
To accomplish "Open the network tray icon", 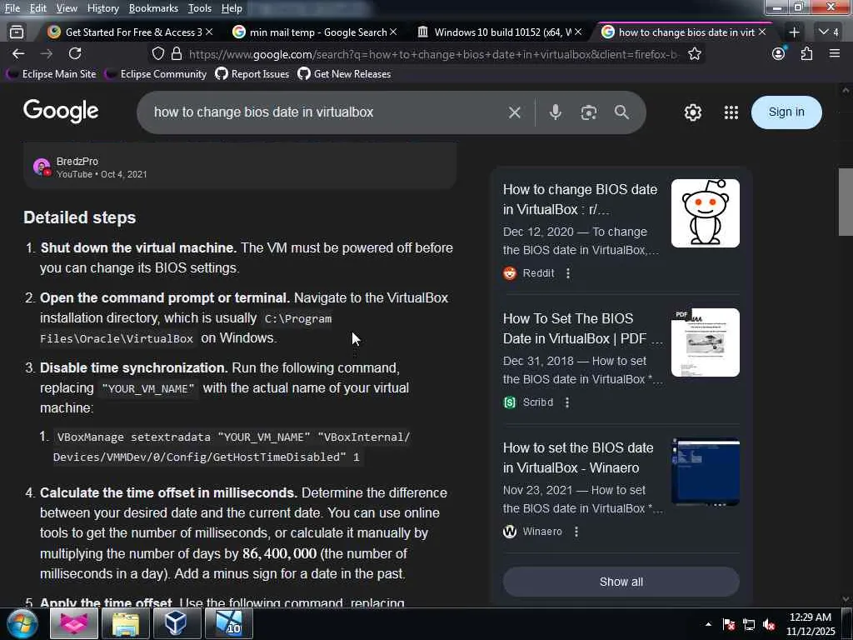I will pyautogui.click(x=749, y=625).
